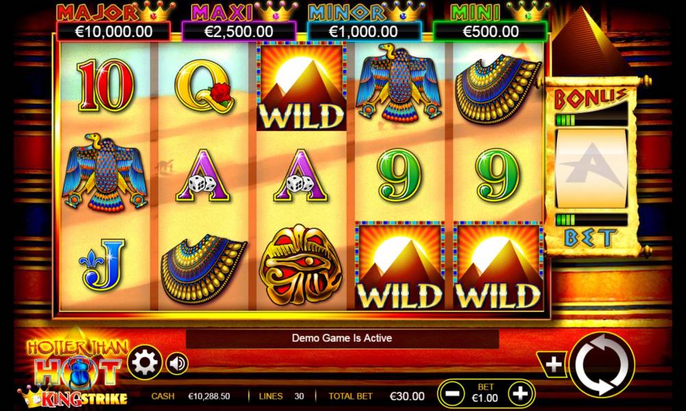Image resolution: width=686 pixels, height=411 pixels.
Task: Click the yellow Q rose symbol
Action: click(203, 86)
